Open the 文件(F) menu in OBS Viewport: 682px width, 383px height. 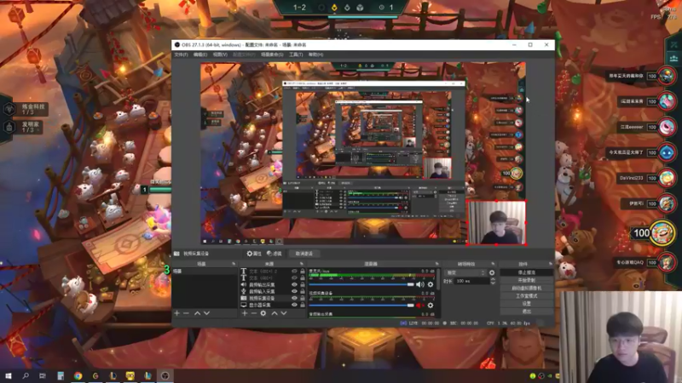tap(181, 54)
